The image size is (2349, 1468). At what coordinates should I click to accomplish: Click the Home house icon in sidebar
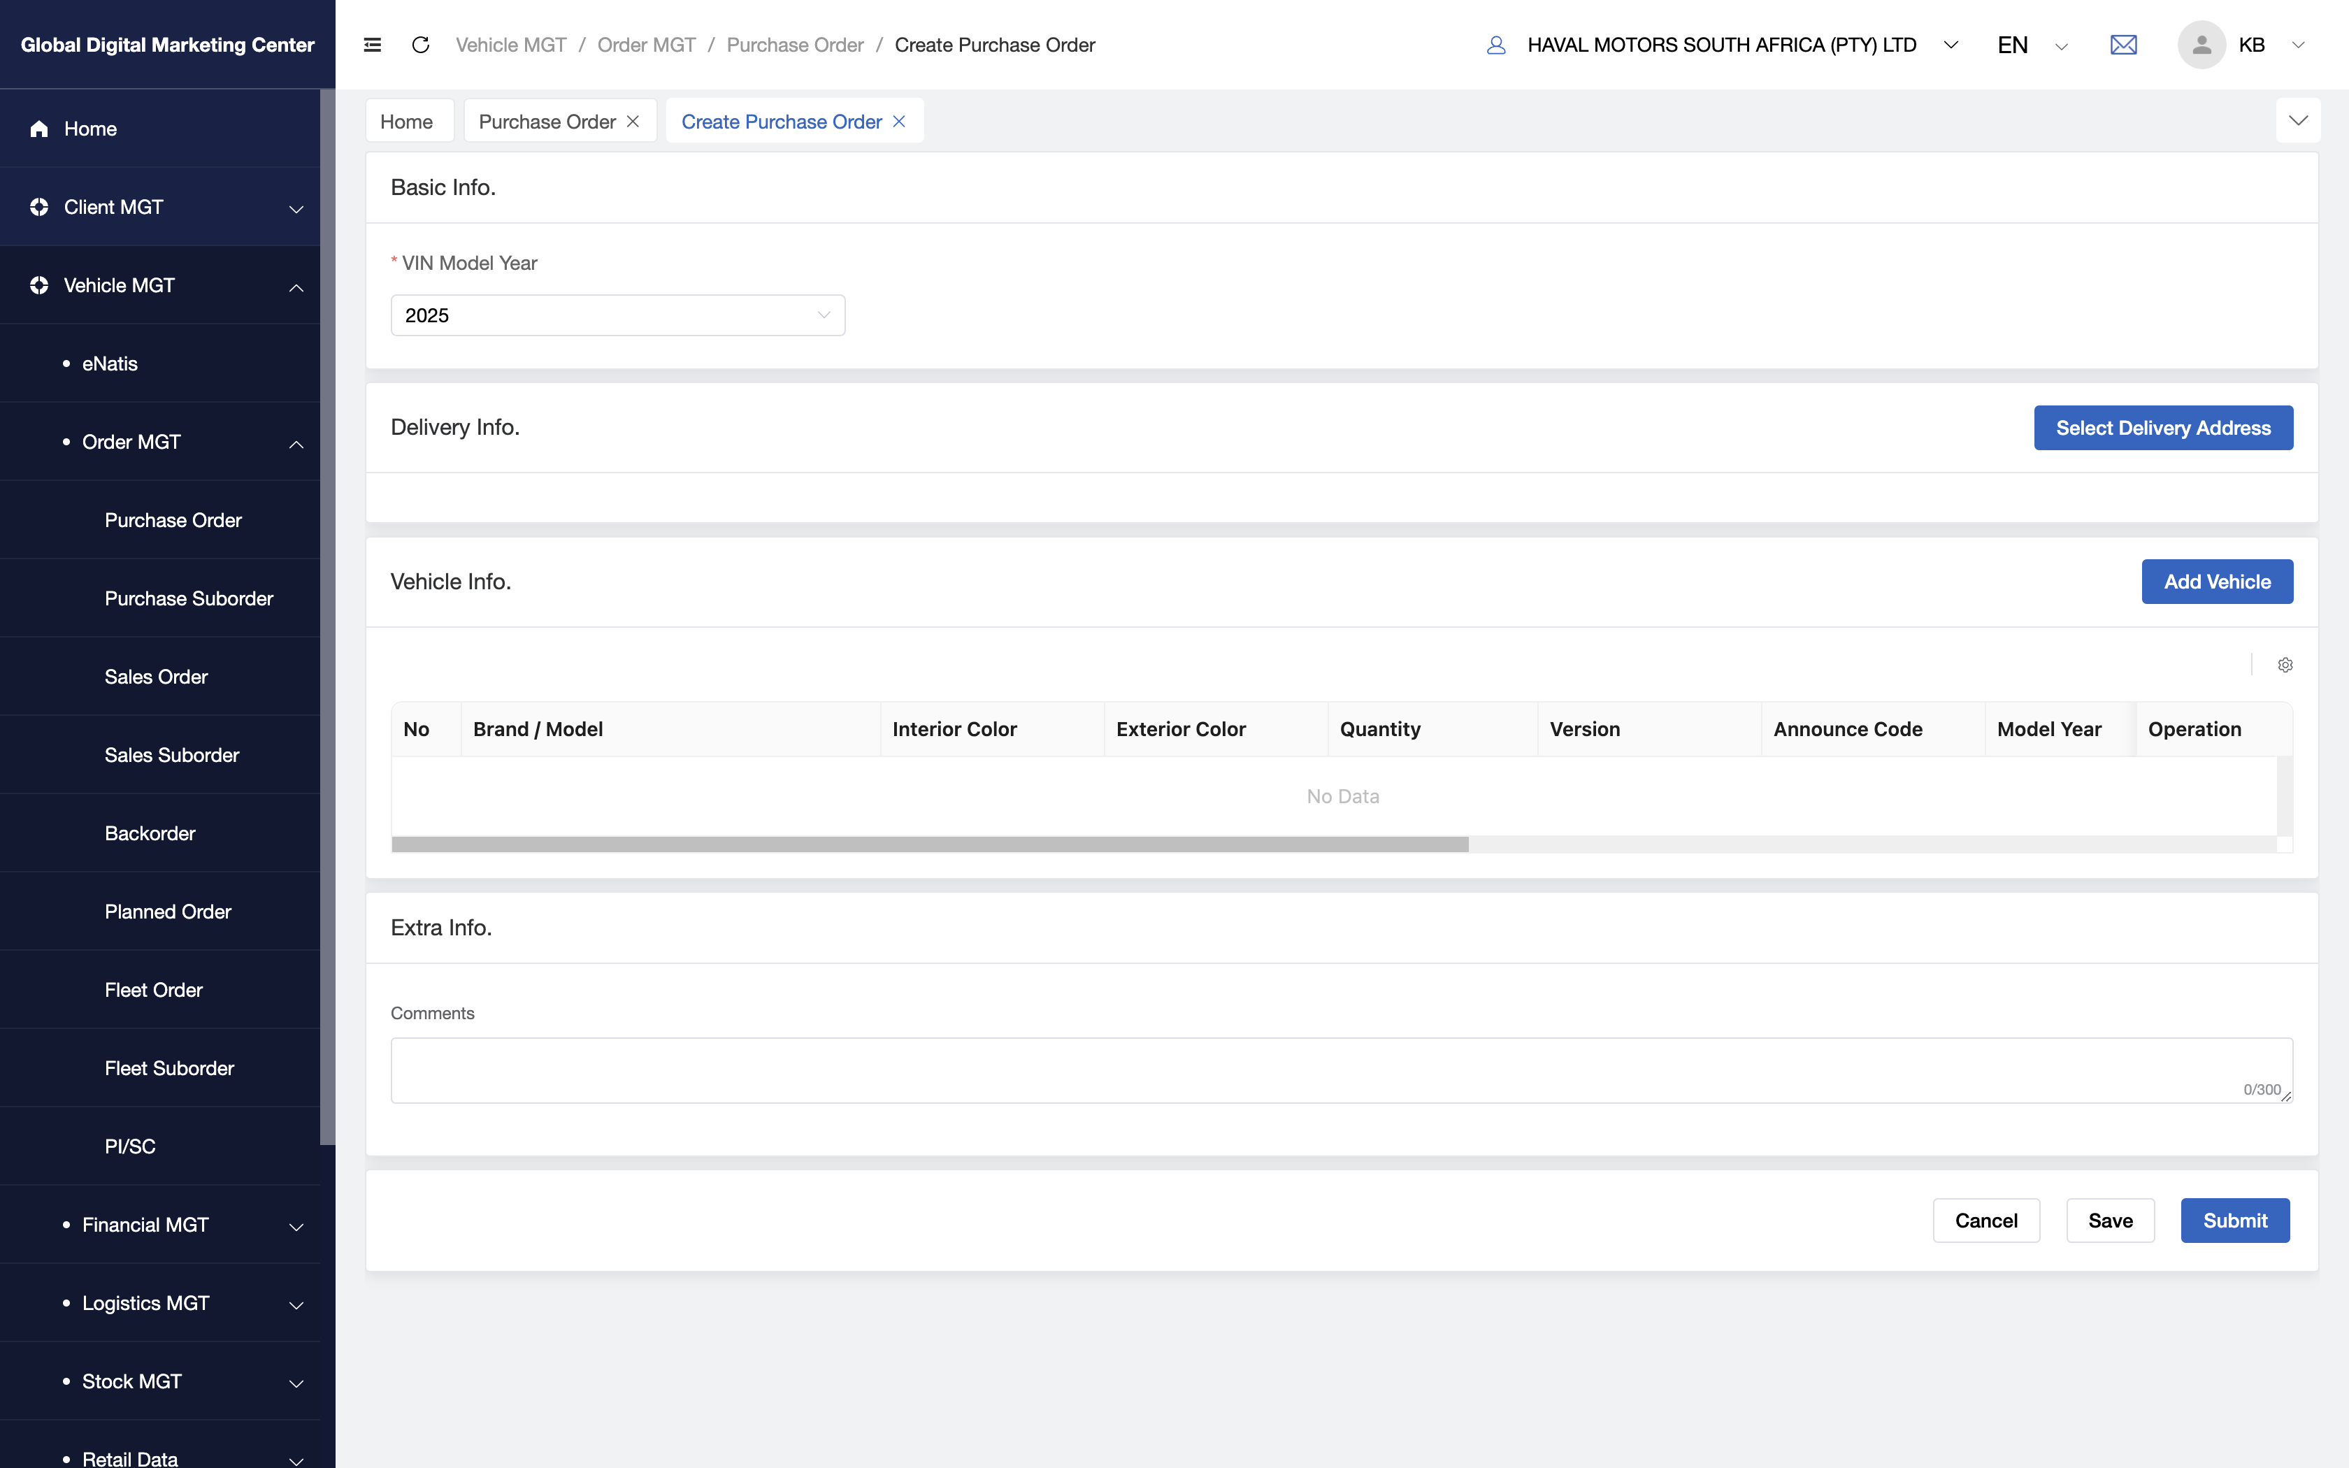coord(39,129)
